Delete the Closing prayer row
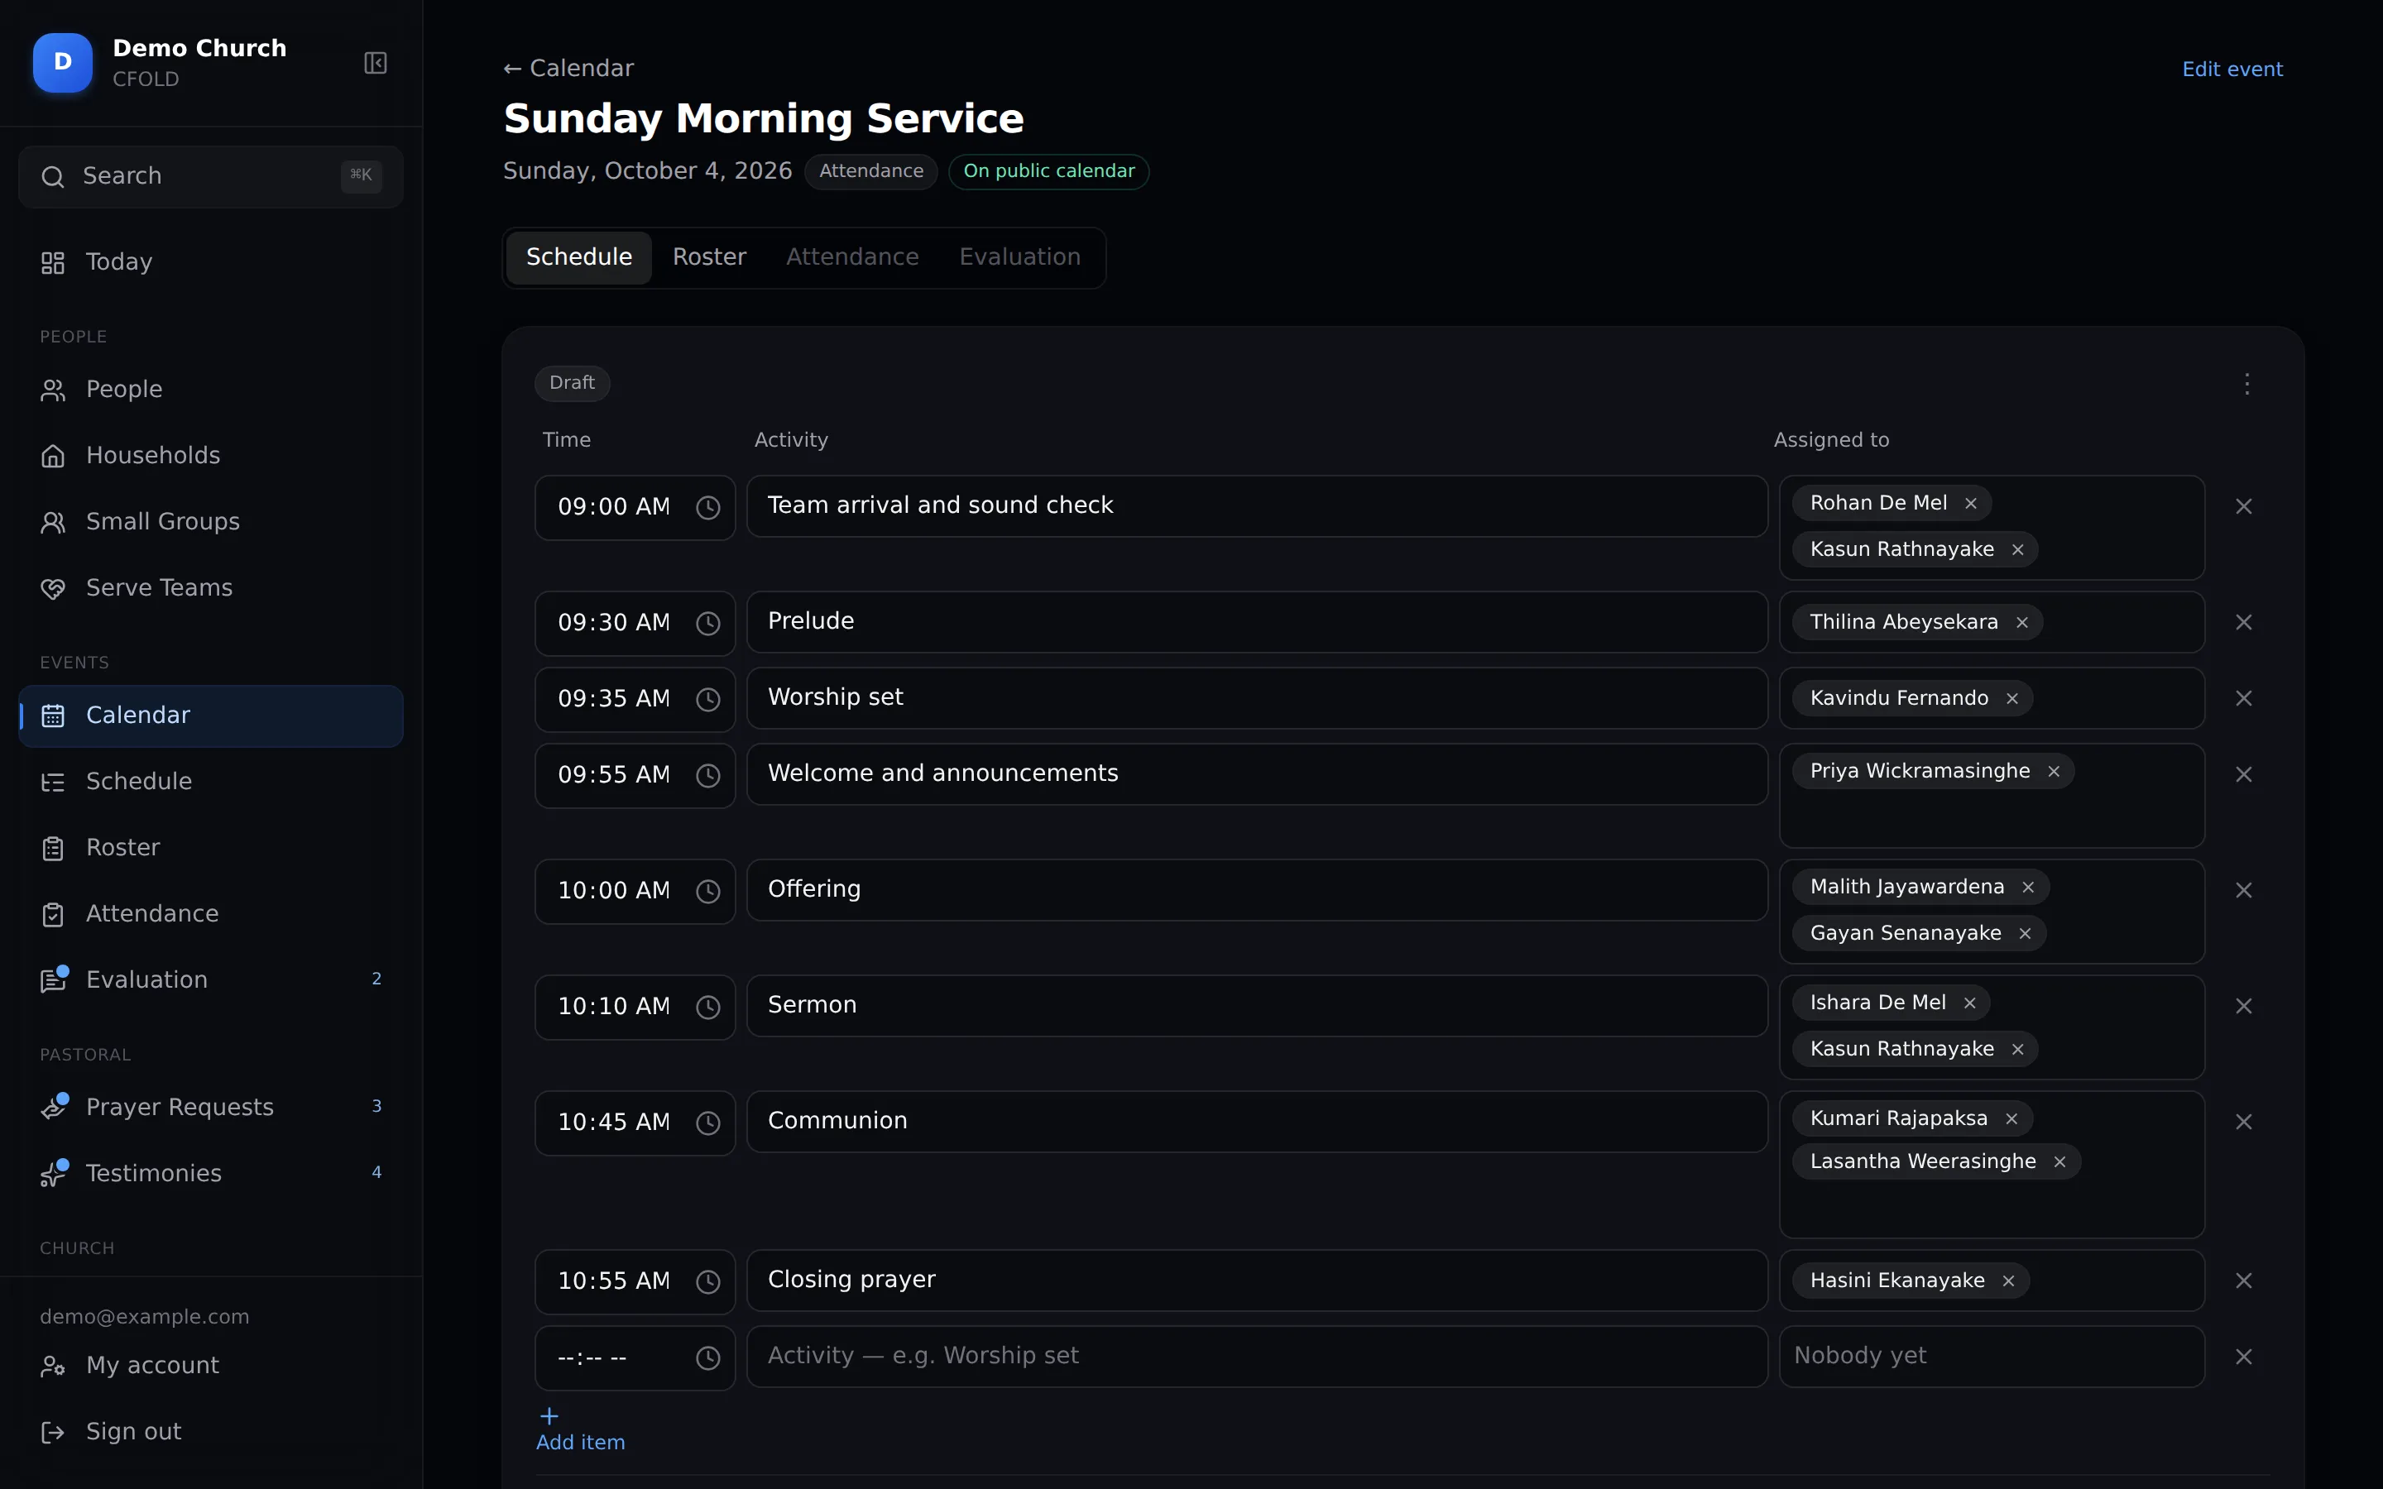This screenshot has width=2383, height=1489. 2243,1281
